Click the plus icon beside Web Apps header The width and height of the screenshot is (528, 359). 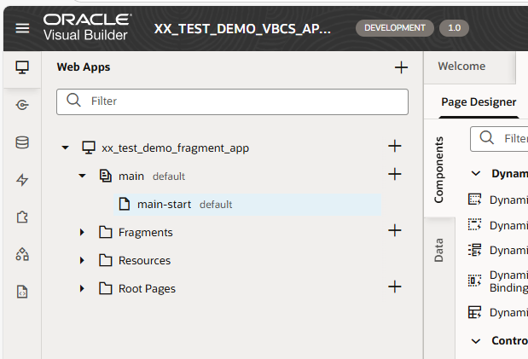(401, 67)
